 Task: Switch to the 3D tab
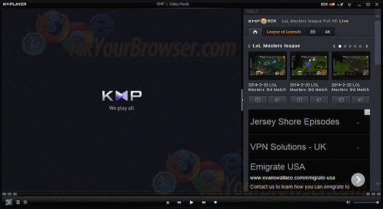pyautogui.click(x=312, y=32)
